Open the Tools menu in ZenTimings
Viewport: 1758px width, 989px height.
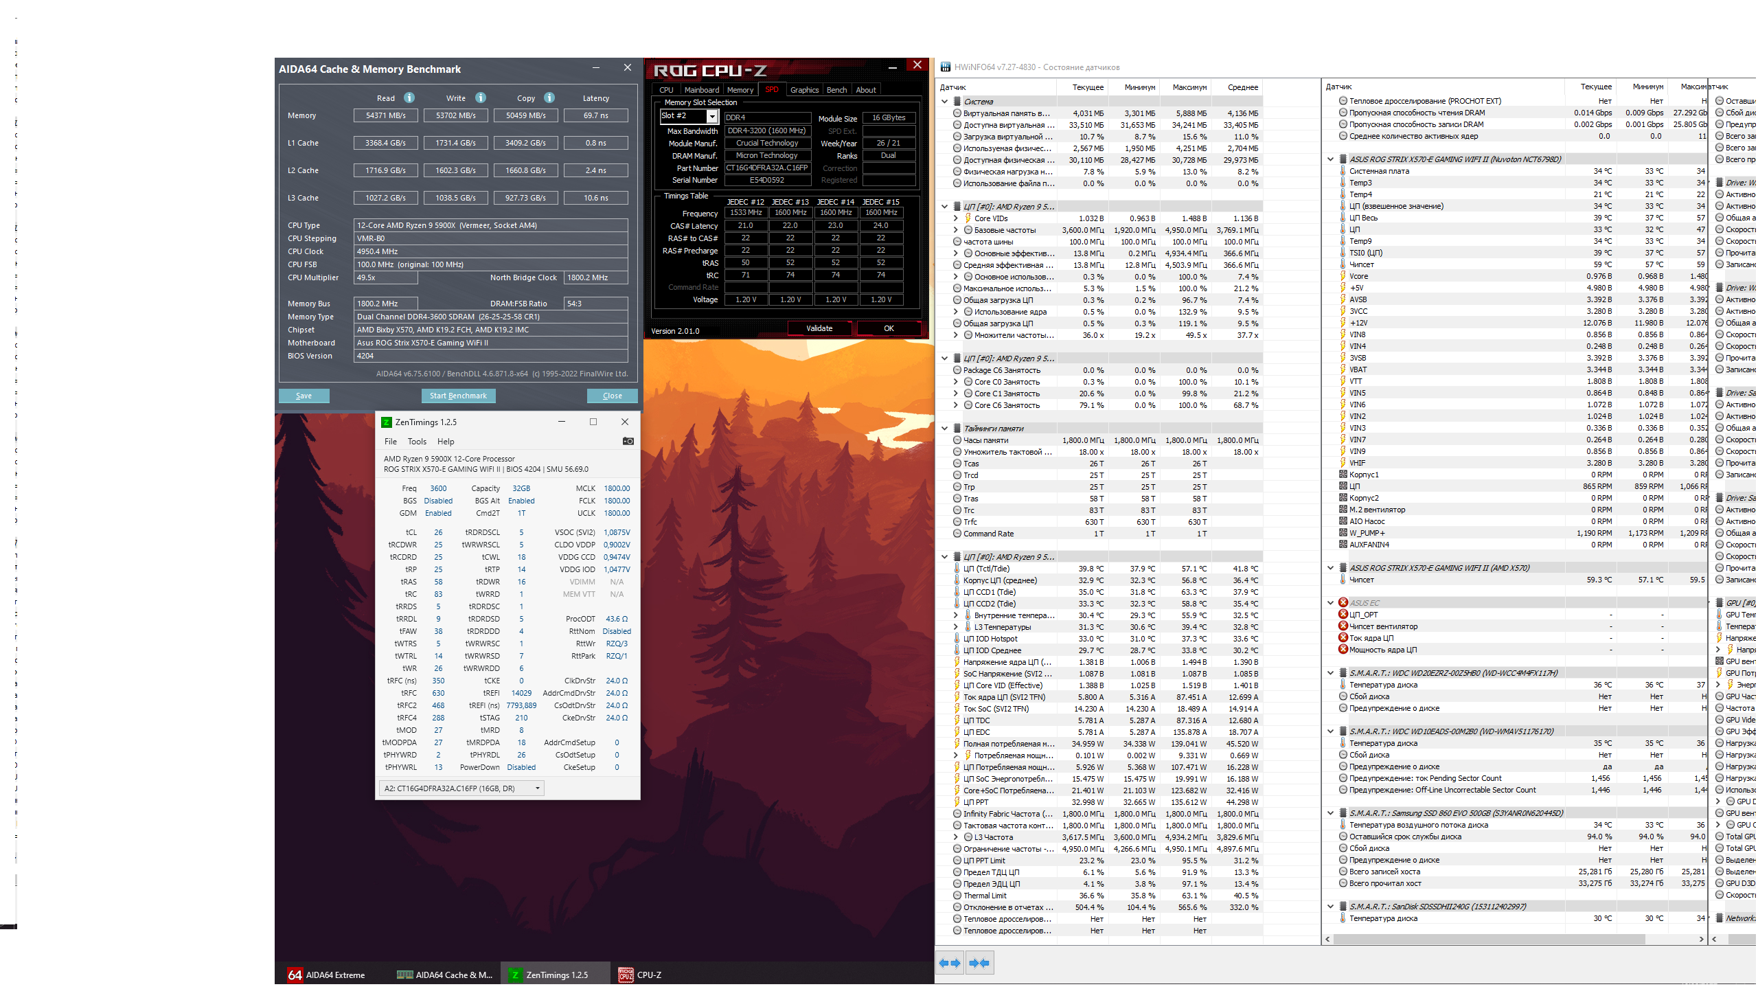click(417, 442)
